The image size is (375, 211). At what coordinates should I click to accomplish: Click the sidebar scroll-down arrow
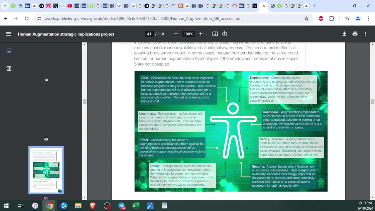(85, 197)
